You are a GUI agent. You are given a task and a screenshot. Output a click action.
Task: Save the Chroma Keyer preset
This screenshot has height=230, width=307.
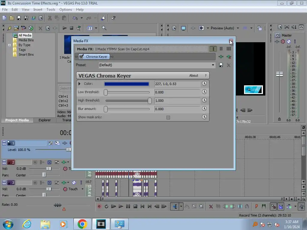[x=221, y=65]
